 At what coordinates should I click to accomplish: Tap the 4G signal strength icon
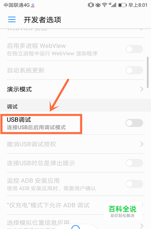coord(112,5)
